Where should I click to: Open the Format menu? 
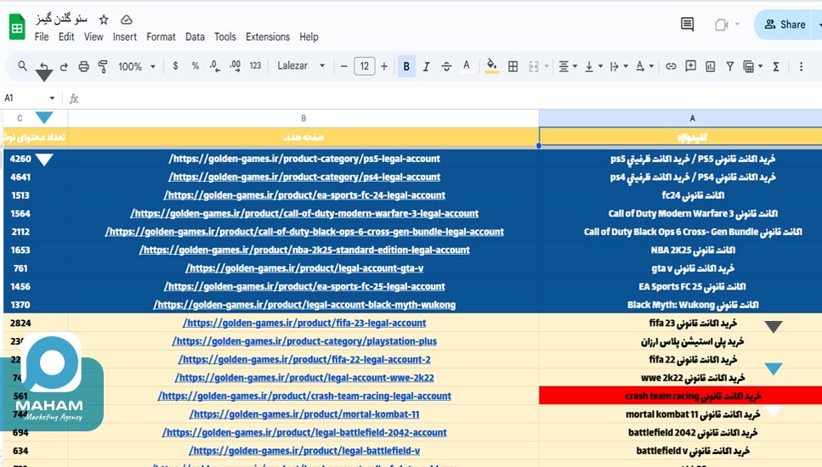click(x=161, y=37)
